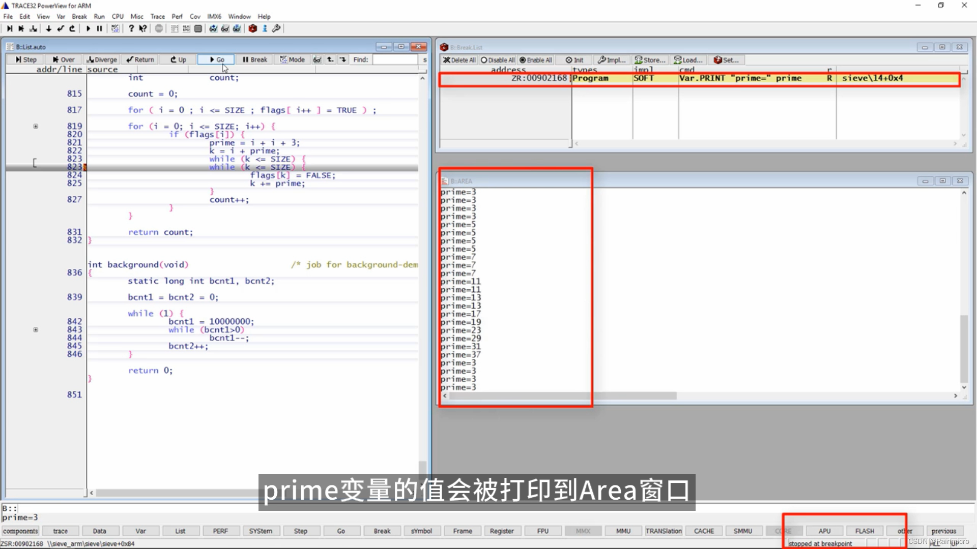Image resolution: width=977 pixels, height=549 pixels.
Task: Open the question mark help icon
Action: click(x=131, y=28)
